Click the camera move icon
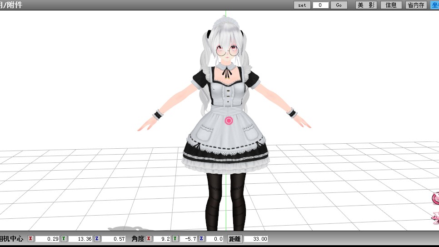439x247 pixels. click(435, 219)
